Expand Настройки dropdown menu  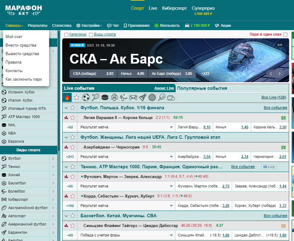(89, 26)
